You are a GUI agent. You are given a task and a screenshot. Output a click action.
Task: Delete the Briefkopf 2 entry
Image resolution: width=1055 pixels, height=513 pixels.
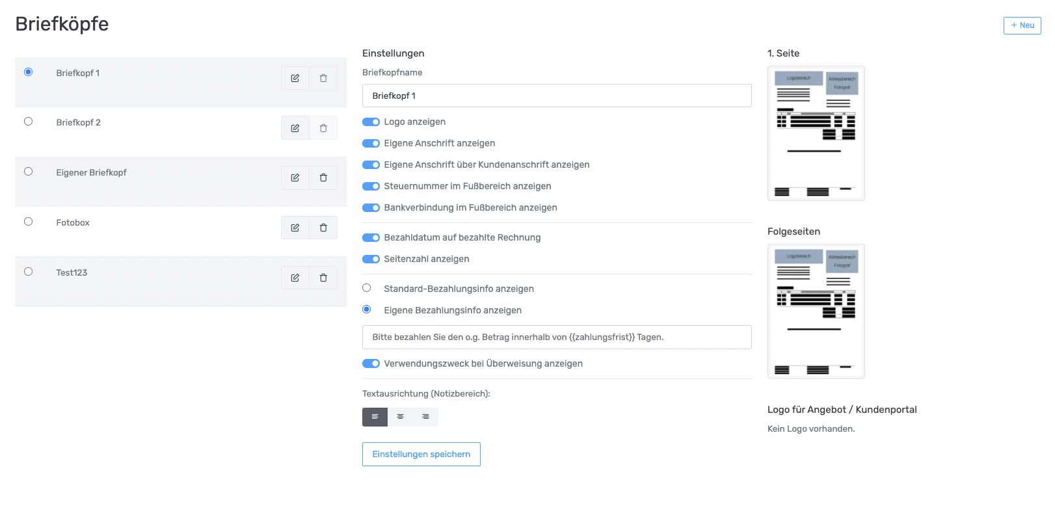coord(323,128)
